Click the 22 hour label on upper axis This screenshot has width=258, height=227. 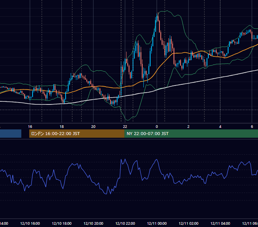tap(125, 127)
